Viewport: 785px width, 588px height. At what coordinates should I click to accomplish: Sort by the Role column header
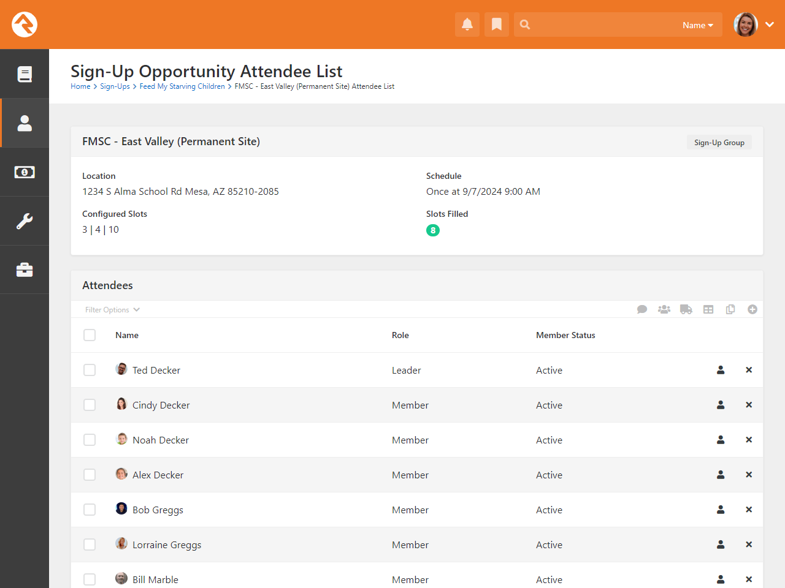tap(400, 335)
